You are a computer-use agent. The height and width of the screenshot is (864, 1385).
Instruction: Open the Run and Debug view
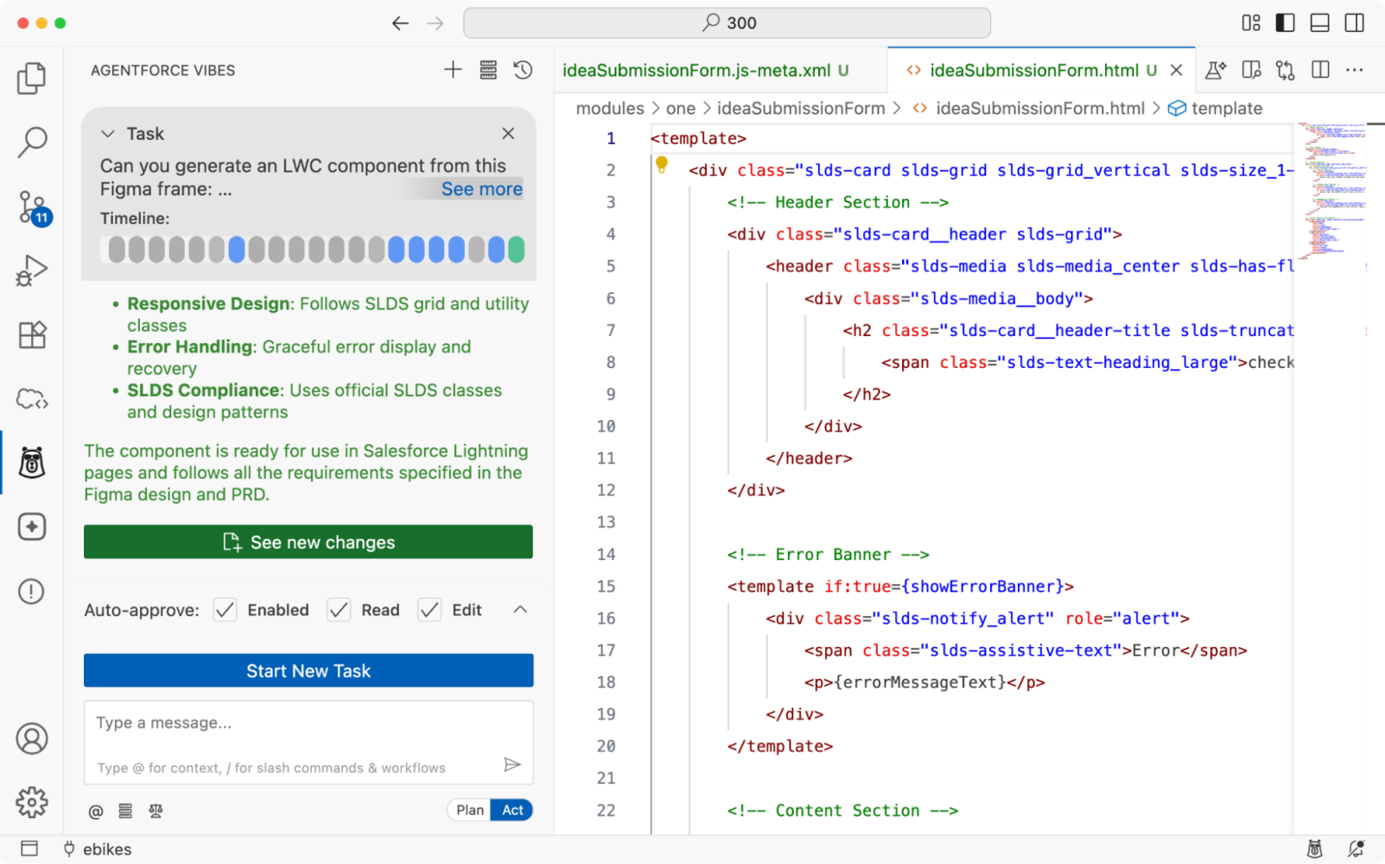coord(32,270)
